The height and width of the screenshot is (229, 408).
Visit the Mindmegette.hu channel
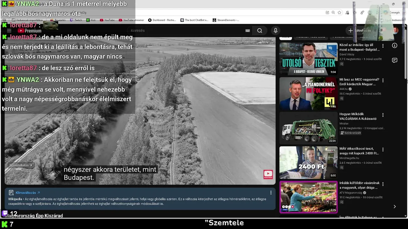[349, 158]
